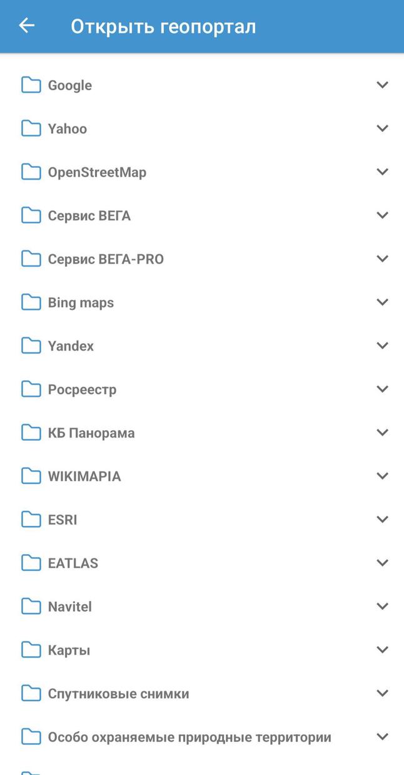
Task: Click the Yahoo folder icon
Action: click(x=31, y=128)
